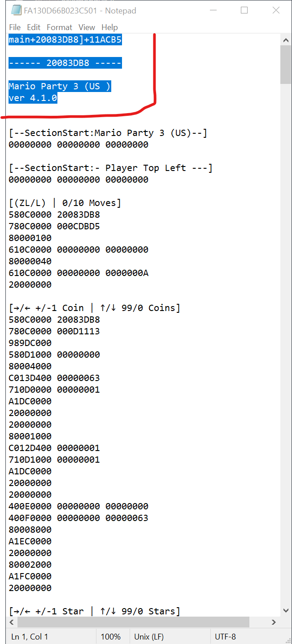Click the horizontal scrollbar thumb
The height and width of the screenshot is (644, 292).
(x=133, y=622)
